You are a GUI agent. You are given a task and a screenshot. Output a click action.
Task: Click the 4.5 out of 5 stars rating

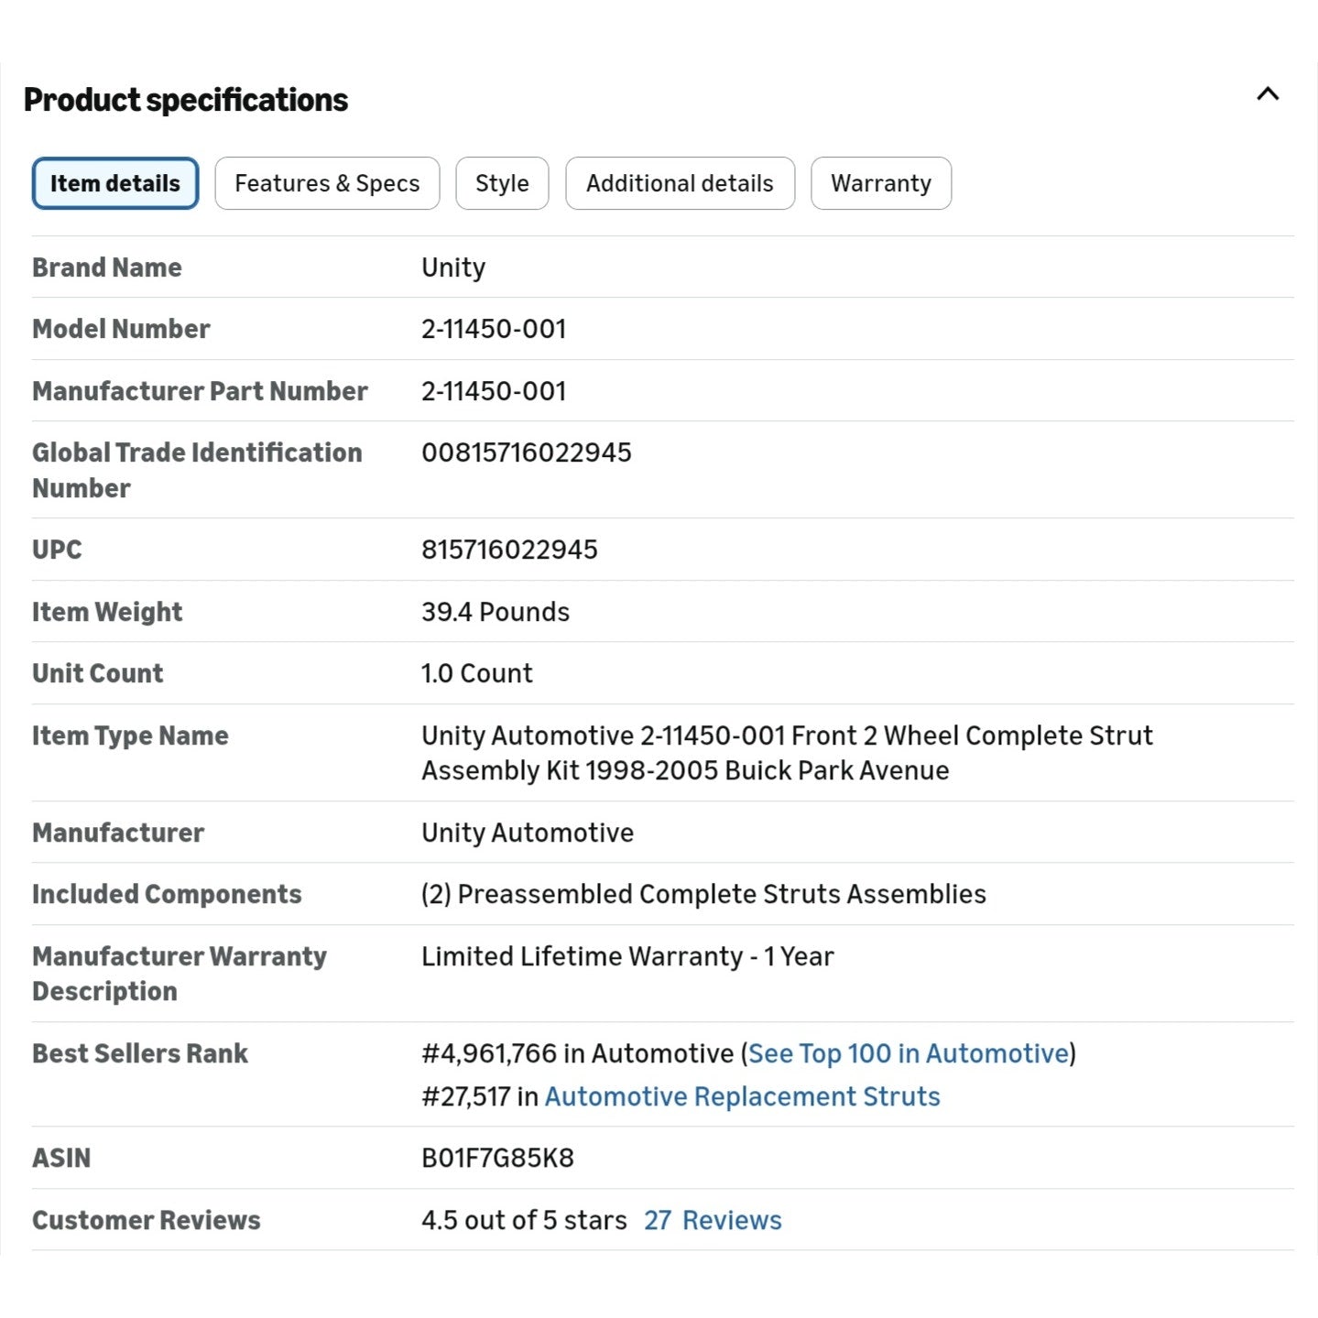524,1220
